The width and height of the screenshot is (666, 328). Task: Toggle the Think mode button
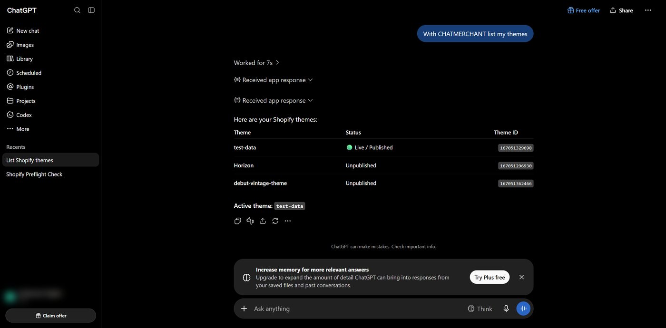480,309
